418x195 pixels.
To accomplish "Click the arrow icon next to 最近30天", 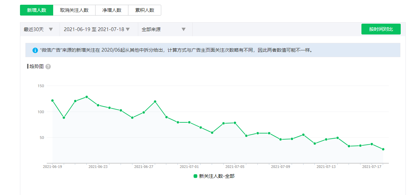I will (x=51, y=29).
